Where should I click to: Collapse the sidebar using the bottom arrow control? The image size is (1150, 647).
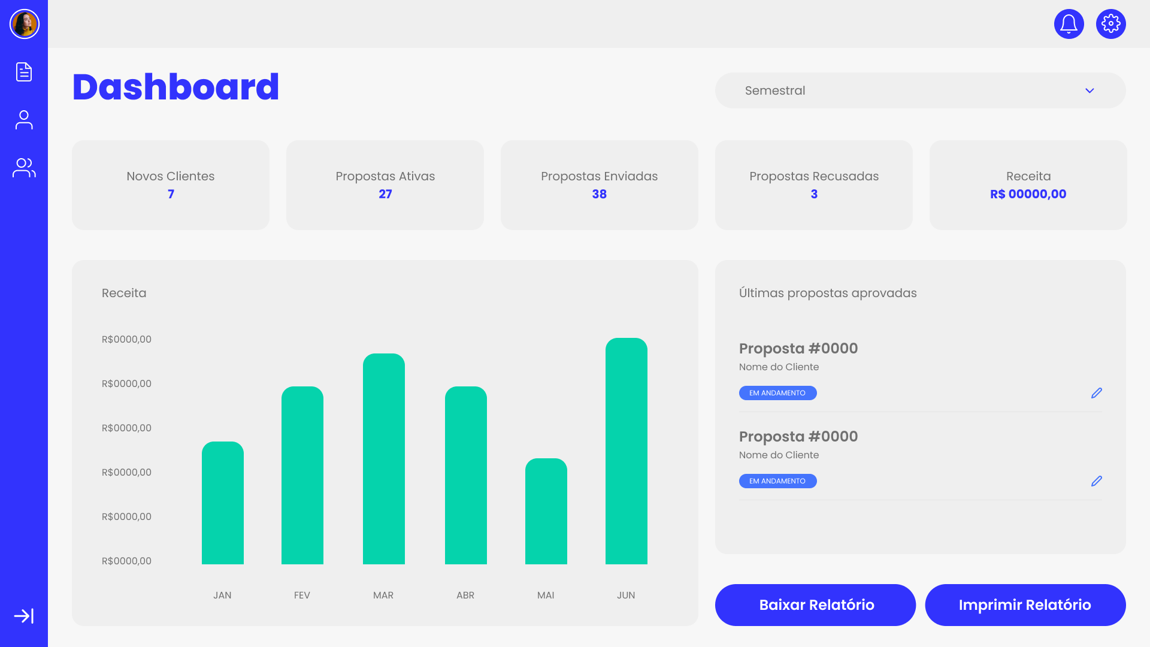[24, 615]
